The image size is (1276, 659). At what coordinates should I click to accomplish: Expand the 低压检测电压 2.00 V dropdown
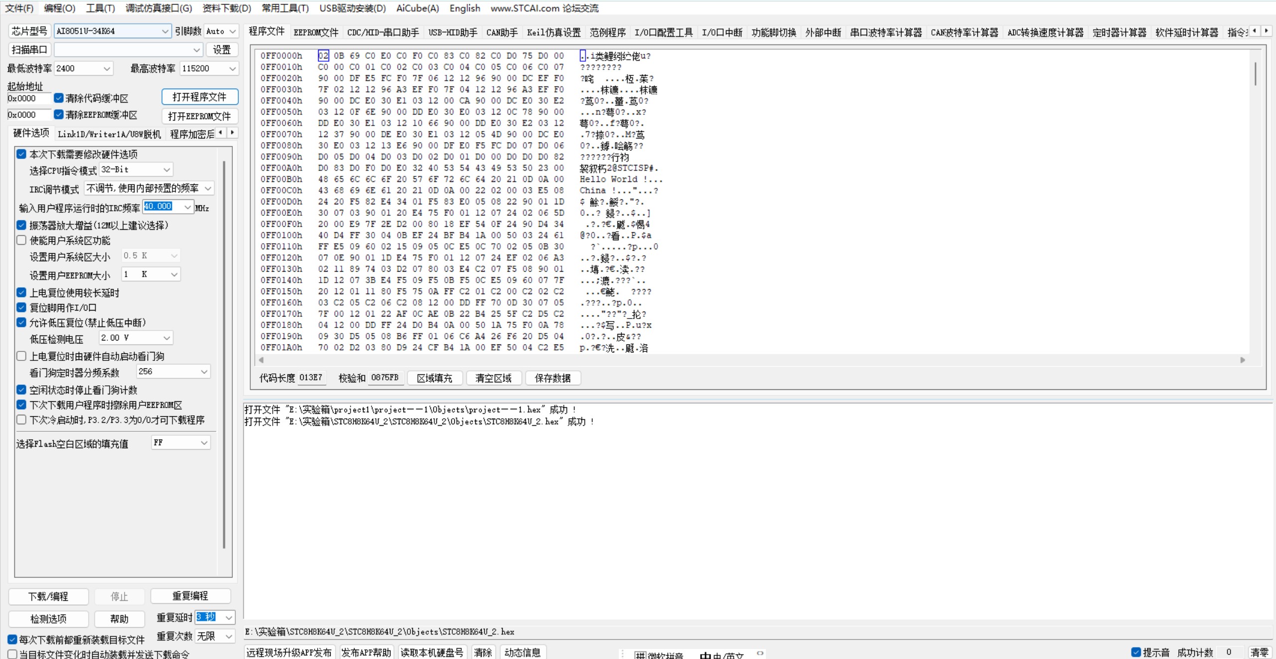[167, 338]
